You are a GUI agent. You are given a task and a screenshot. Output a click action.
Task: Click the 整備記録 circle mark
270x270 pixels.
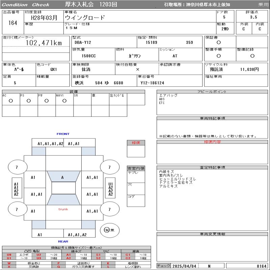tap(252, 56)
